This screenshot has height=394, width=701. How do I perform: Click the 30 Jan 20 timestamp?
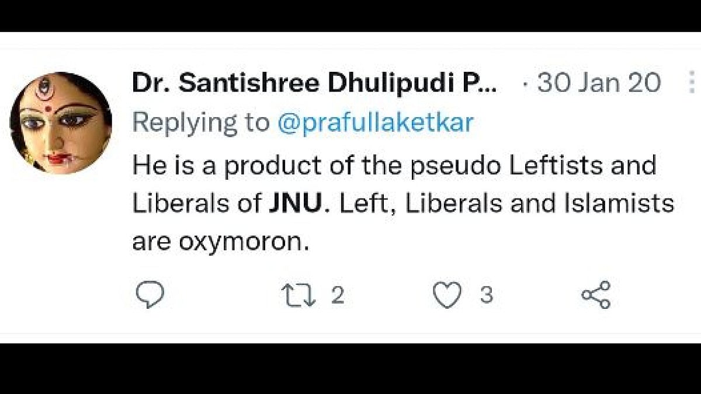(x=599, y=83)
